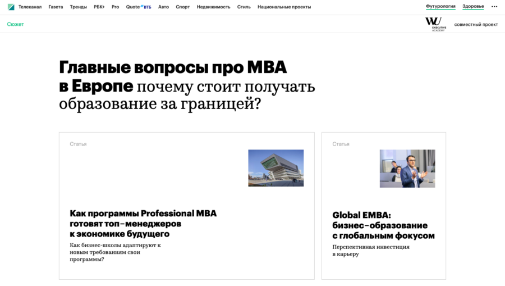505x286 pixels.
Task: Click совместный проект text
Action: pyautogui.click(x=476, y=25)
